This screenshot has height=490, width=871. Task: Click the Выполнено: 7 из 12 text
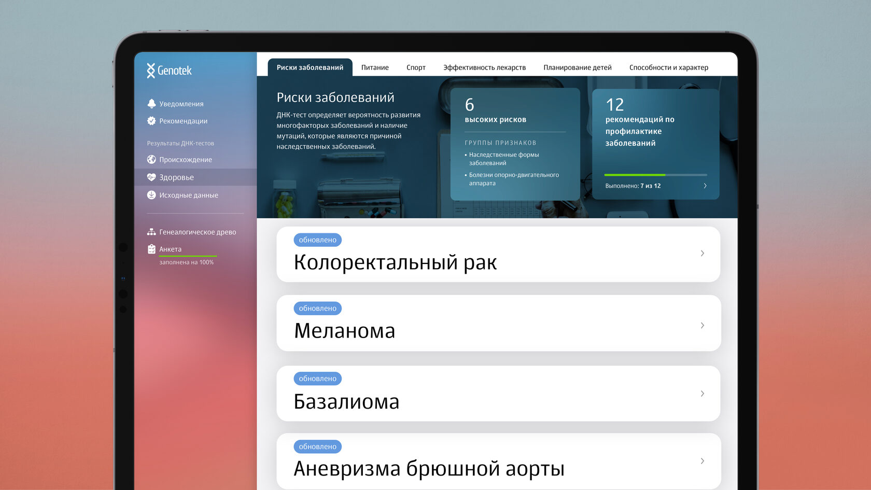633,186
